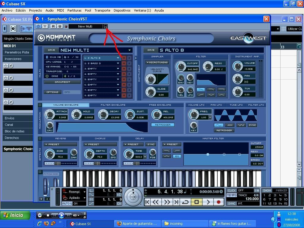Open Firefox from quick launch
This screenshot has width=304, height=228.
tap(46, 224)
